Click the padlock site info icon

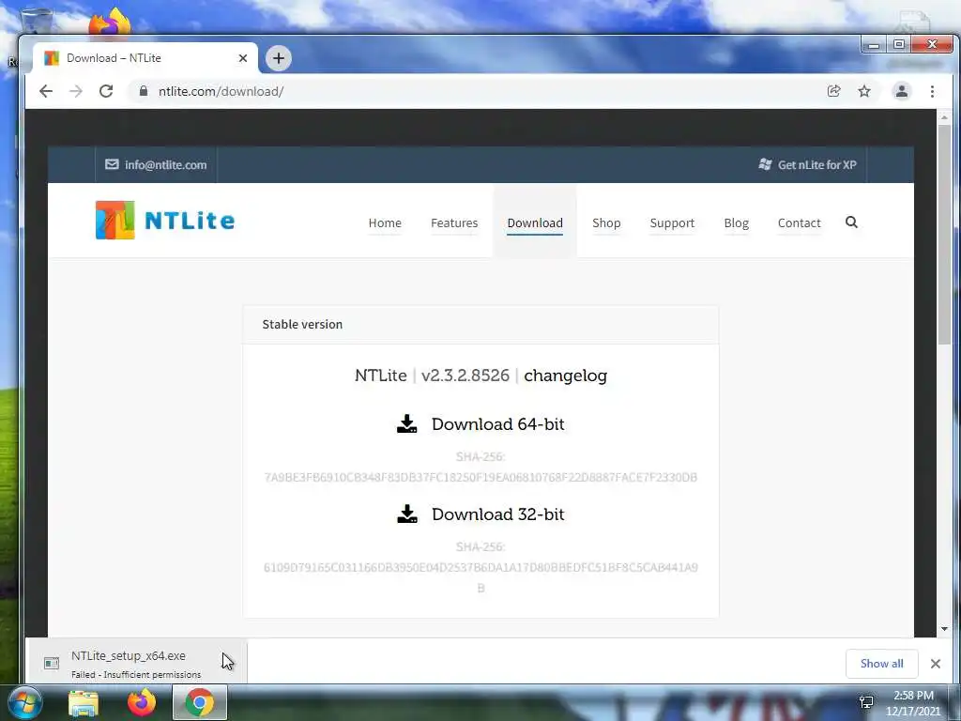coord(144,91)
